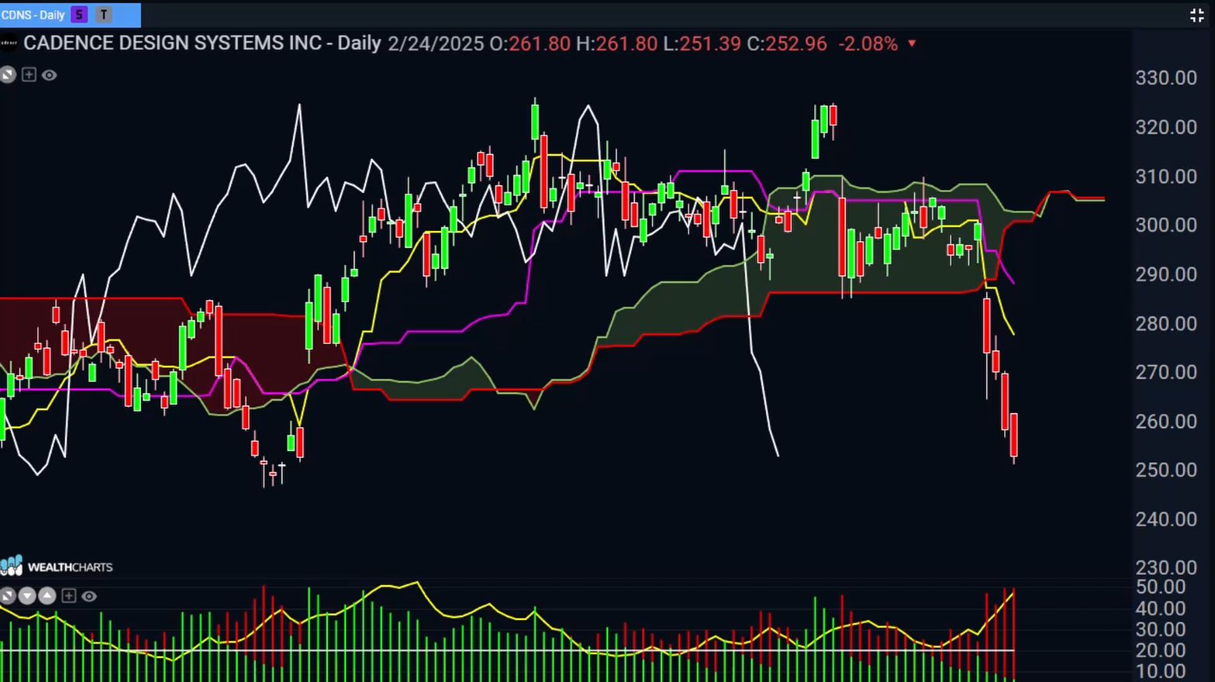Add an indicator to the lower panel
This screenshot has width=1215, height=682.
pyautogui.click(x=69, y=596)
